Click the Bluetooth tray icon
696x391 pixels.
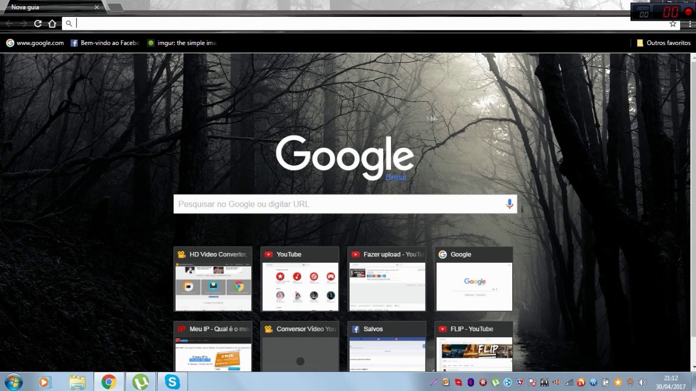[x=470, y=382]
